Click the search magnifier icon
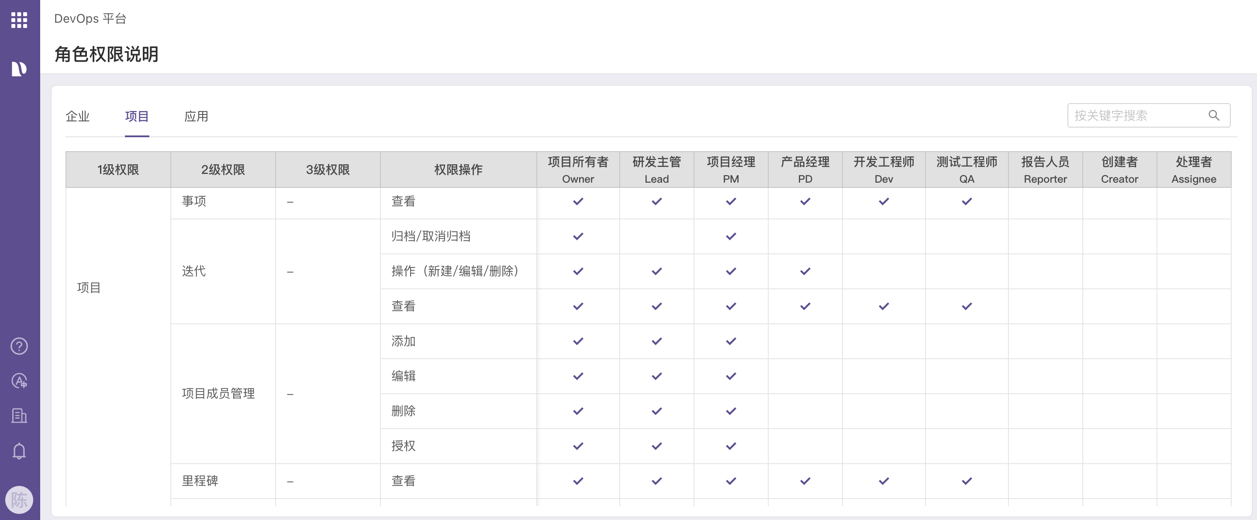Screen dimensions: 1257x520 tap(1214, 116)
